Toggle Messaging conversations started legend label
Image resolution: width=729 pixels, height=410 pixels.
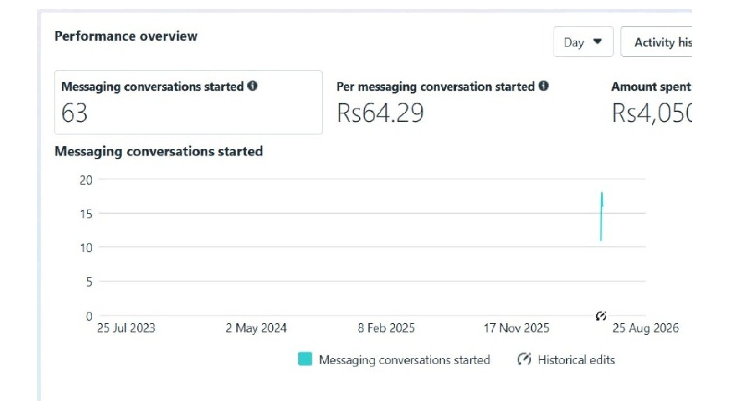tap(405, 360)
